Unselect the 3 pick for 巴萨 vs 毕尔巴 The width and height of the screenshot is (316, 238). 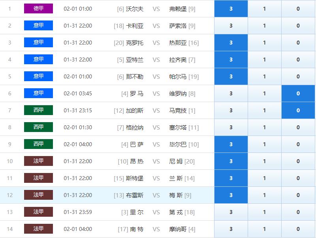tap(231, 144)
